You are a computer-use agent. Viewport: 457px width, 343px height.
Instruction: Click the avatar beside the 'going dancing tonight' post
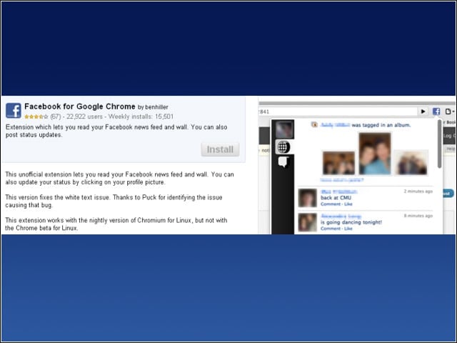pos(308,222)
